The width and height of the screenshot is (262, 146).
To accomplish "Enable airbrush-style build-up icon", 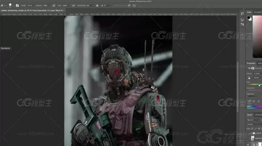I will click(73, 6).
